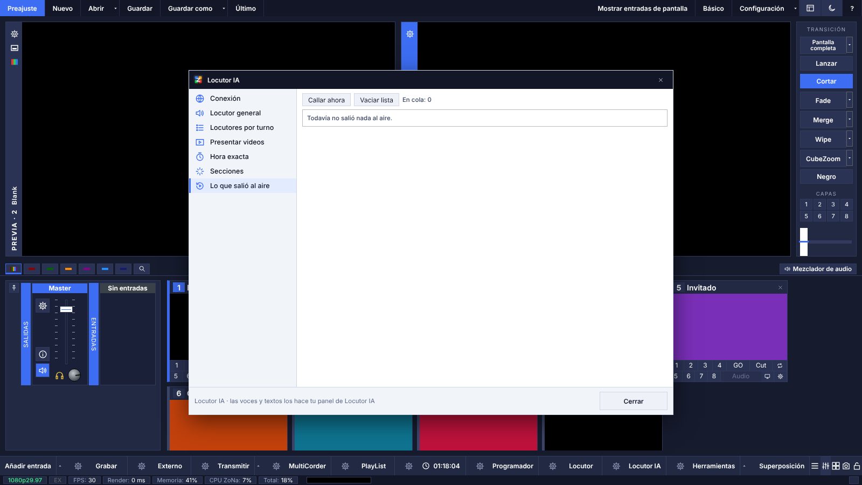Screen dimensions: 862x485
Task: Open the Grabar settings gear
Action: 78,466
